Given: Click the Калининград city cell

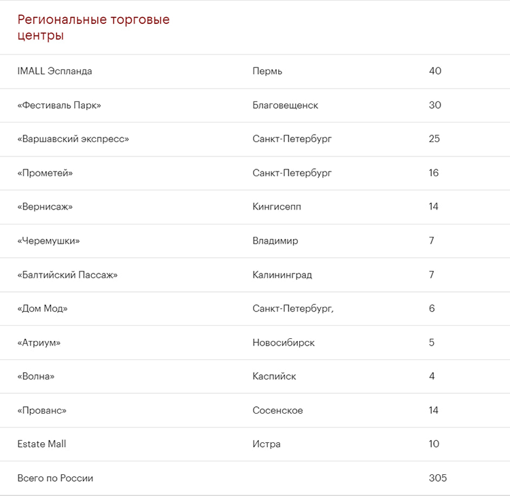Looking at the screenshot, I should click(282, 275).
